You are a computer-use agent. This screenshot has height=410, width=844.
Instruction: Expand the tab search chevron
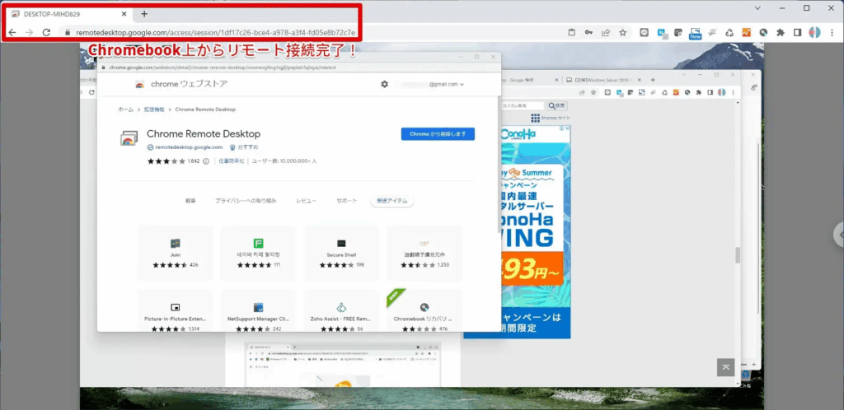(758, 7)
